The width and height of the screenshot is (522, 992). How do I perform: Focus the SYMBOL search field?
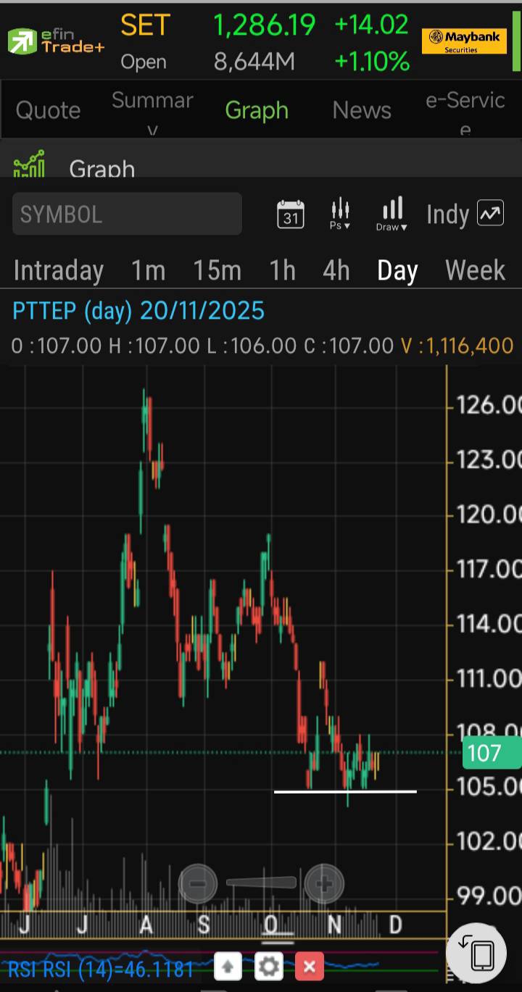[127, 214]
